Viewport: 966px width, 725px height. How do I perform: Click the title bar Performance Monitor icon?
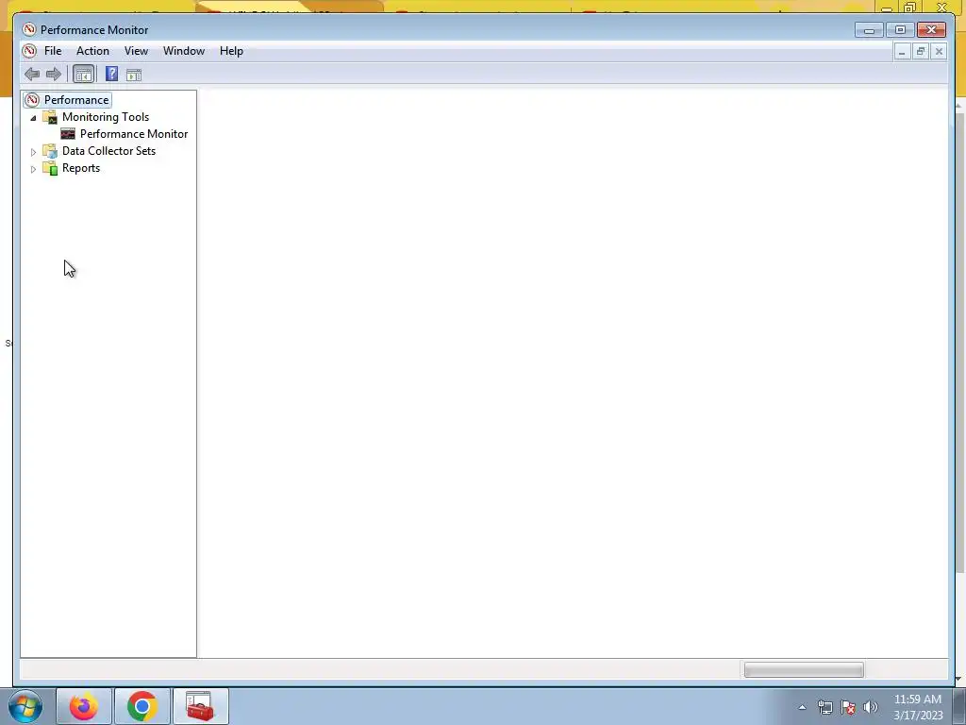29,29
